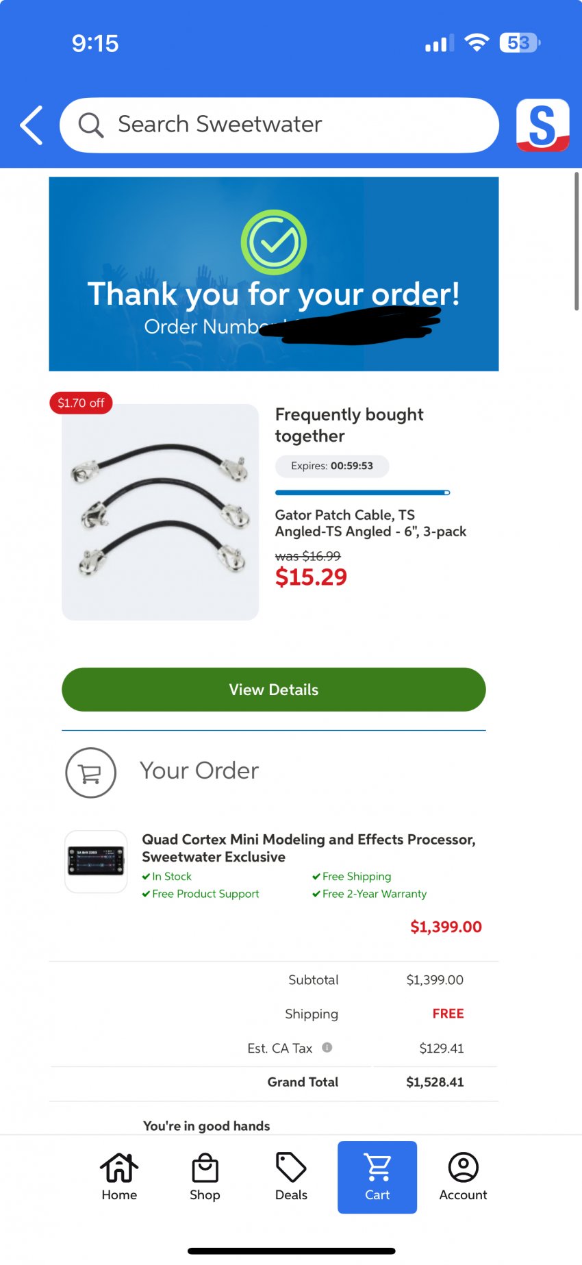Click the blue offer expiration progress bar
This screenshot has width=582, height=1265.
pos(362,492)
